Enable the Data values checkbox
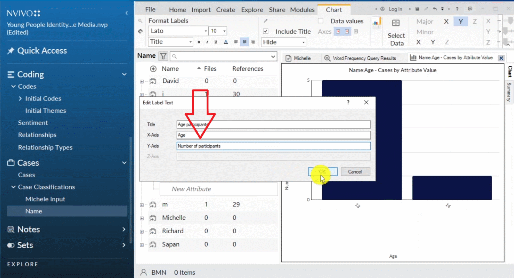 [x=321, y=21]
